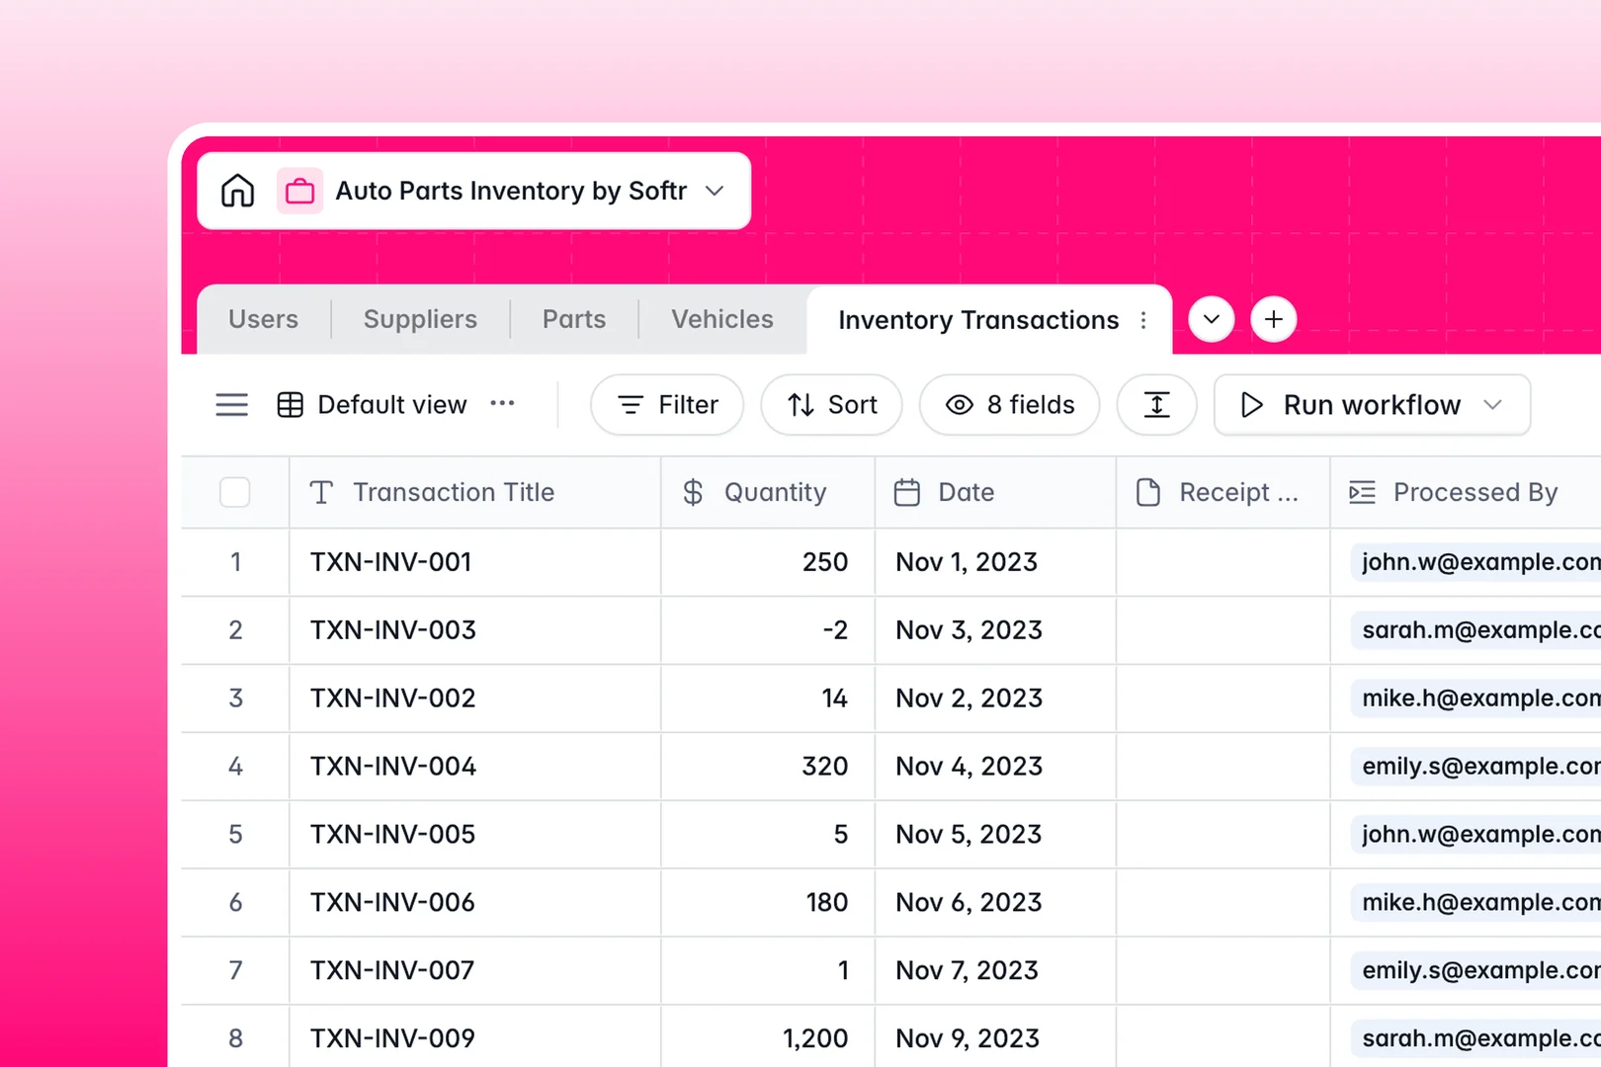Change row height with the height icon
Image resolution: width=1601 pixels, height=1067 pixels.
1157,405
